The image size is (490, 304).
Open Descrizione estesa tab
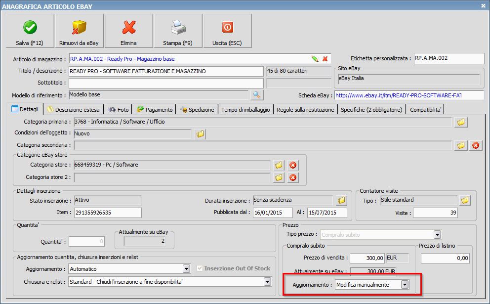(73, 110)
